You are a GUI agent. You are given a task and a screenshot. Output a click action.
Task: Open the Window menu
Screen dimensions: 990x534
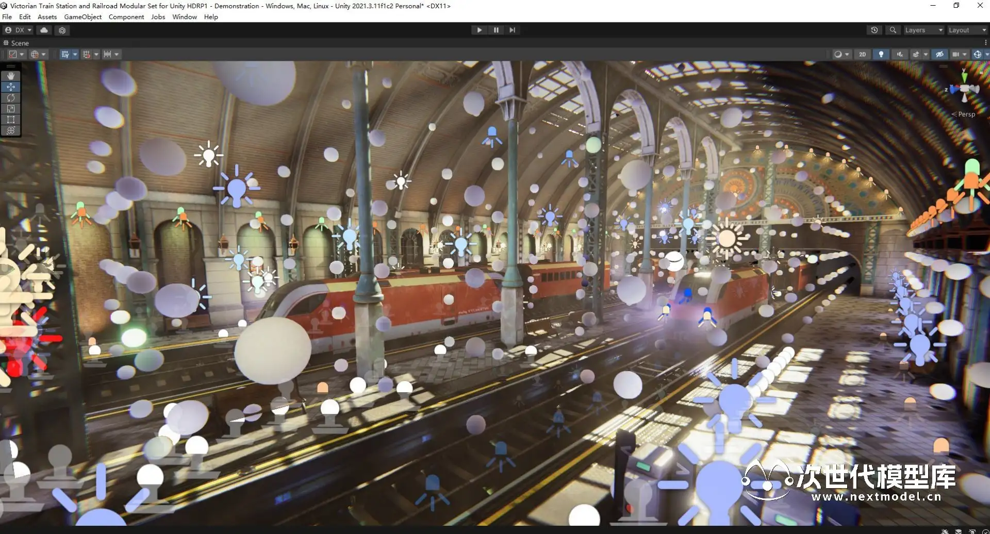[184, 17]
